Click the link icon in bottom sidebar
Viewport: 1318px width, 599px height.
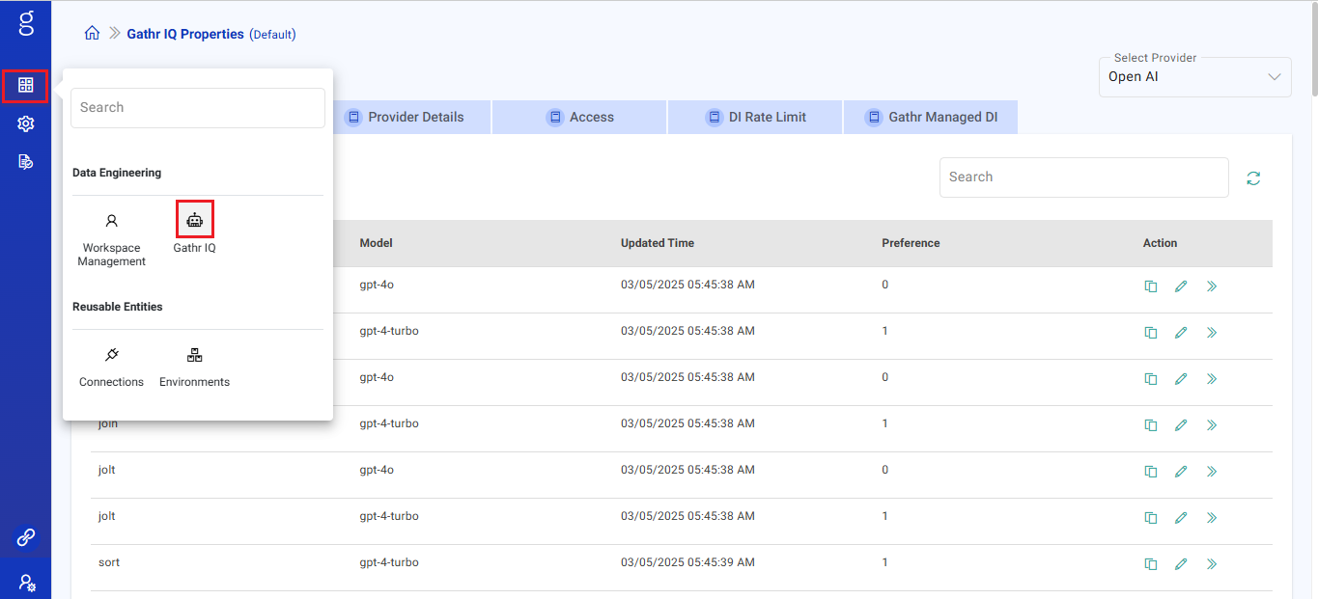[x=26, y=537]
